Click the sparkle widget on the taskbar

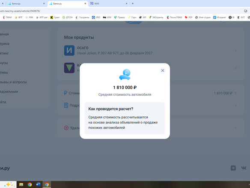pos(9,185)
